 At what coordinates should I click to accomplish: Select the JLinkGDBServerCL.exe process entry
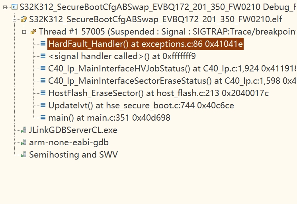pos(73,130)
